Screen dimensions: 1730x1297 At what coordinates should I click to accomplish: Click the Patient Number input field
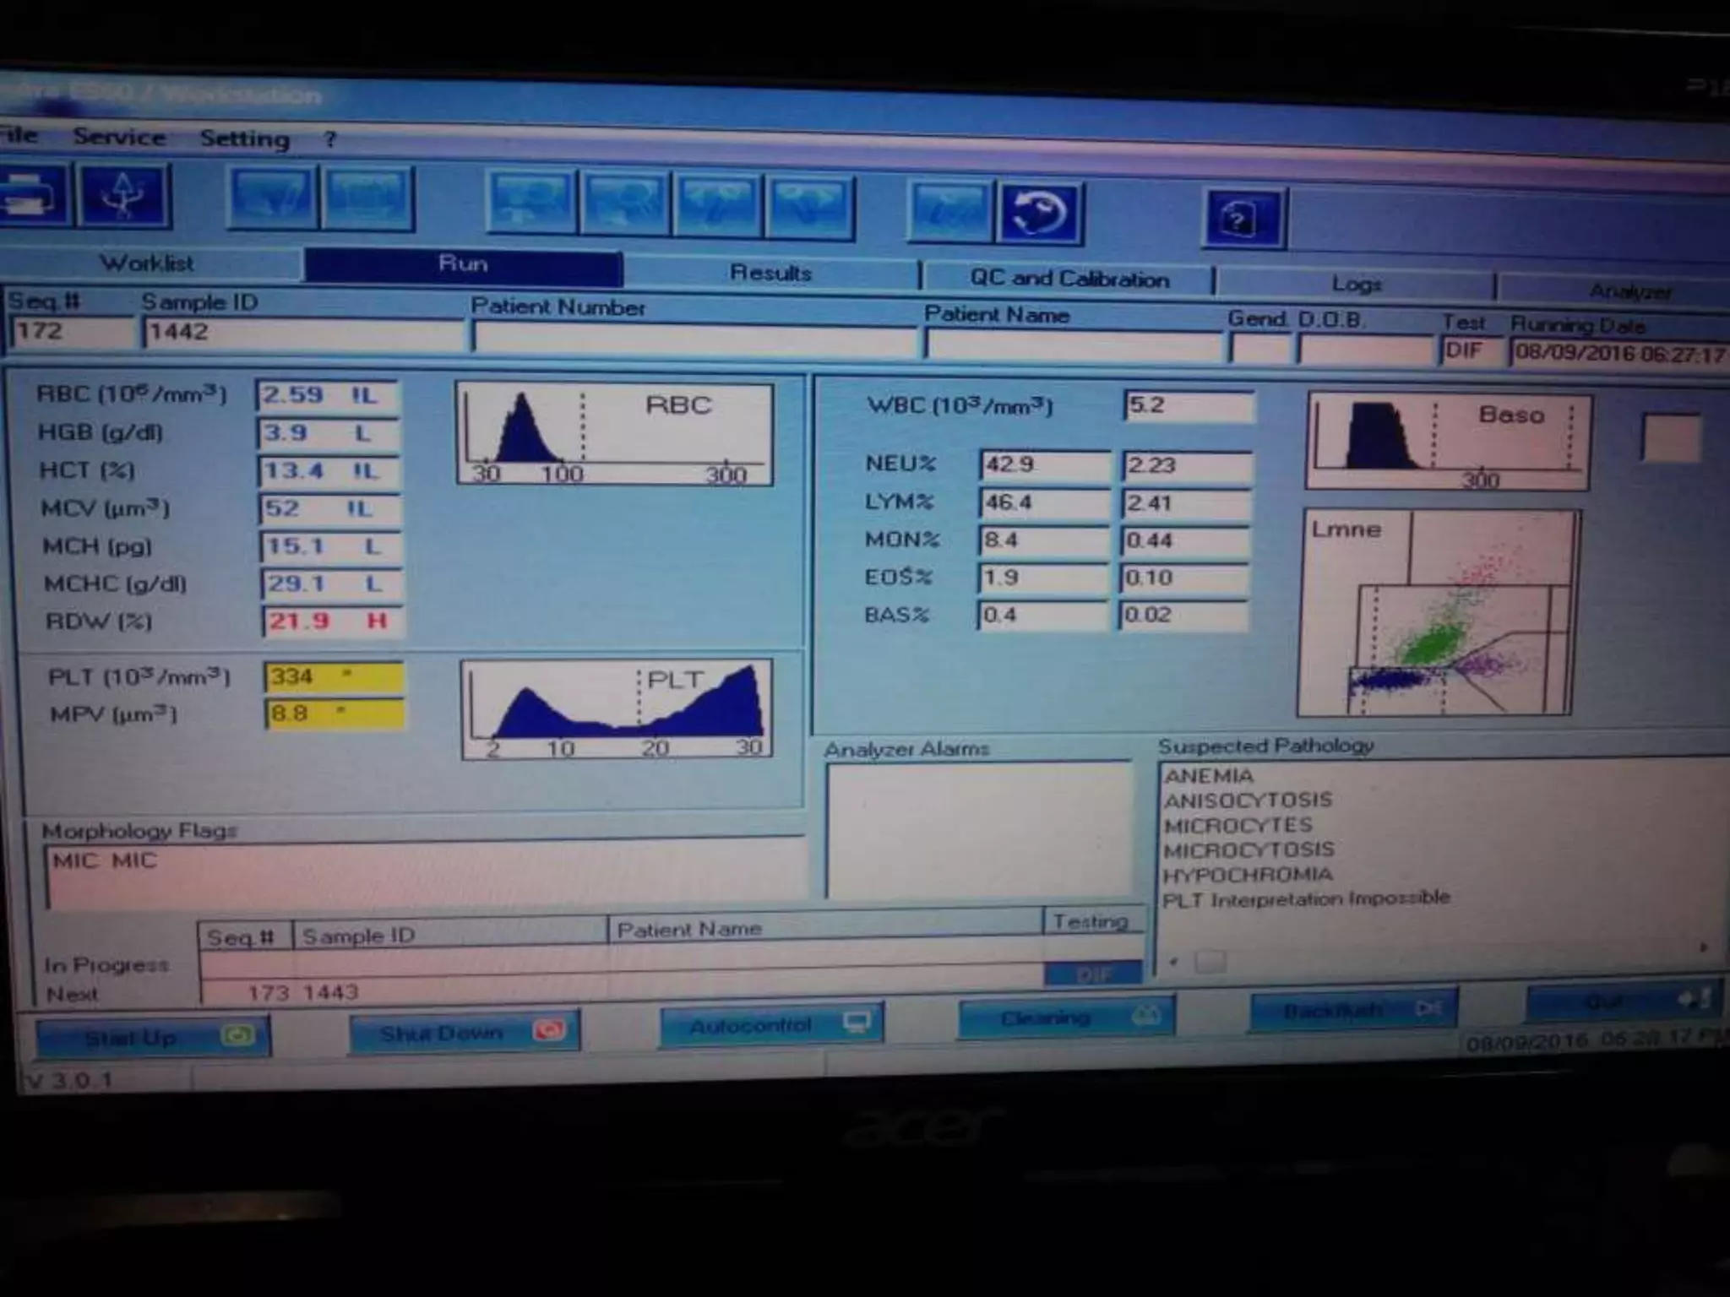(x=693, y=339)
